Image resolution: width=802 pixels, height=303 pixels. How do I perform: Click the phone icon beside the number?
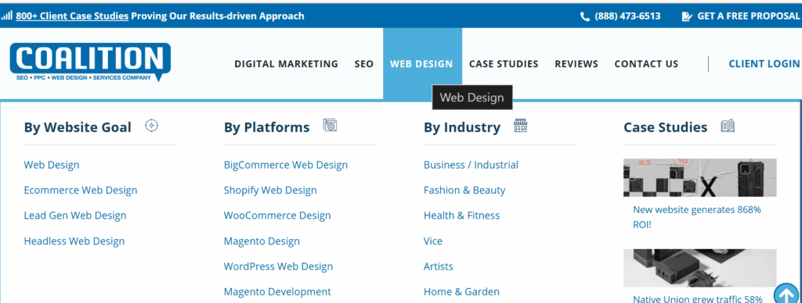[x=585, y=16]
